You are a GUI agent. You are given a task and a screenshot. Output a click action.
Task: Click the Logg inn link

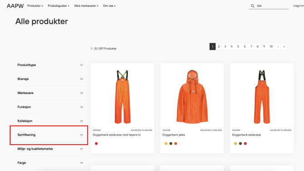click(299, 6)
